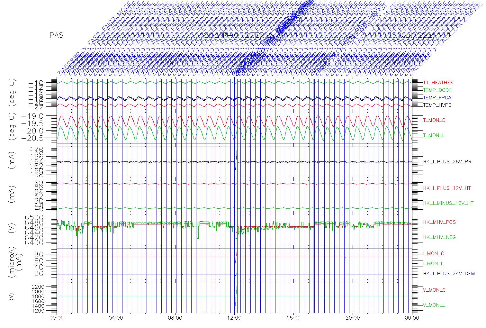Select the TEMP_FPGA legend label

(437, 98)
